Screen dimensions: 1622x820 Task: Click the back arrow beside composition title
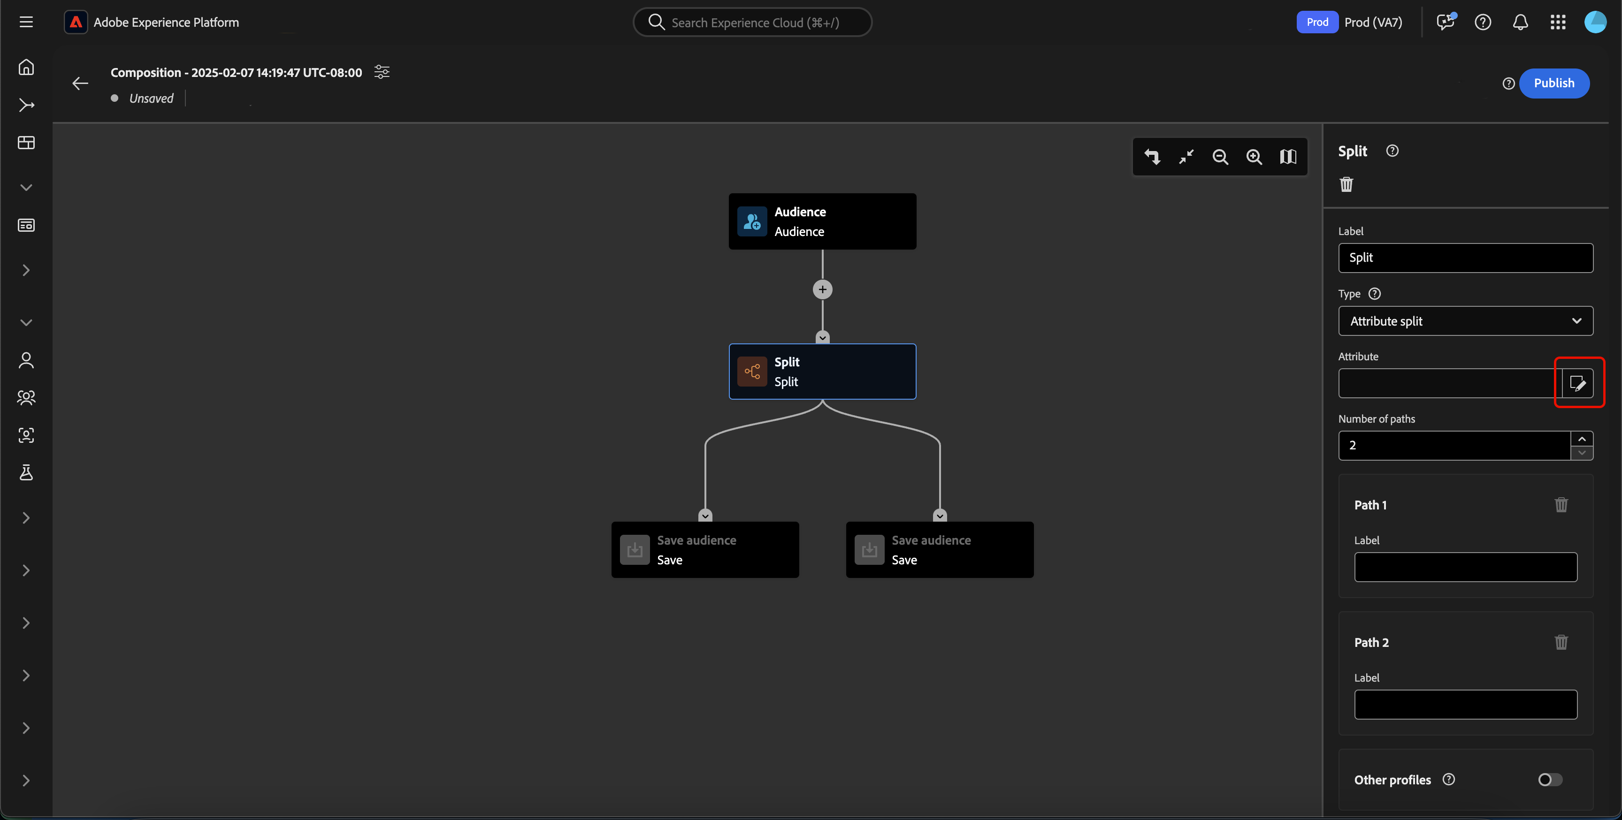click(80, 83)
